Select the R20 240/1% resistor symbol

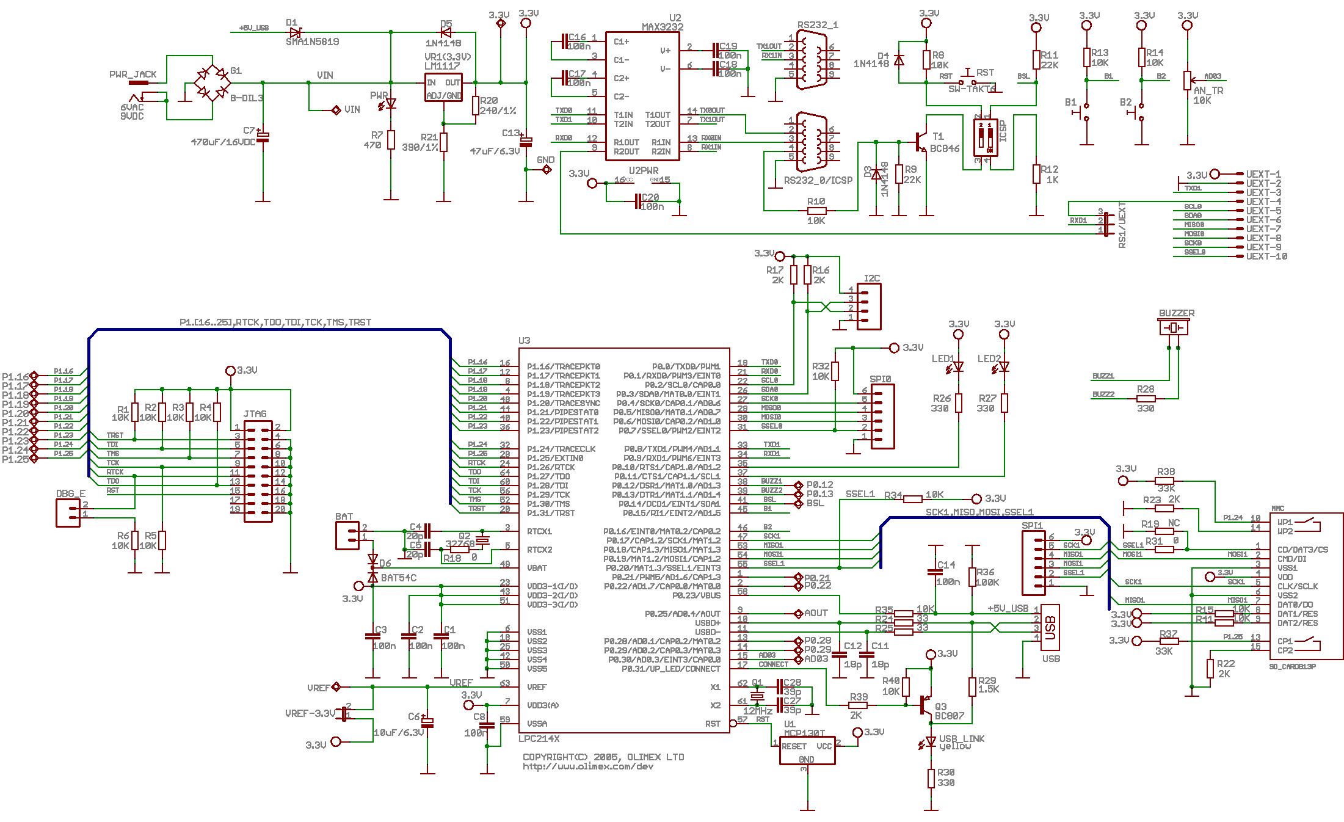tap(475, 105)
